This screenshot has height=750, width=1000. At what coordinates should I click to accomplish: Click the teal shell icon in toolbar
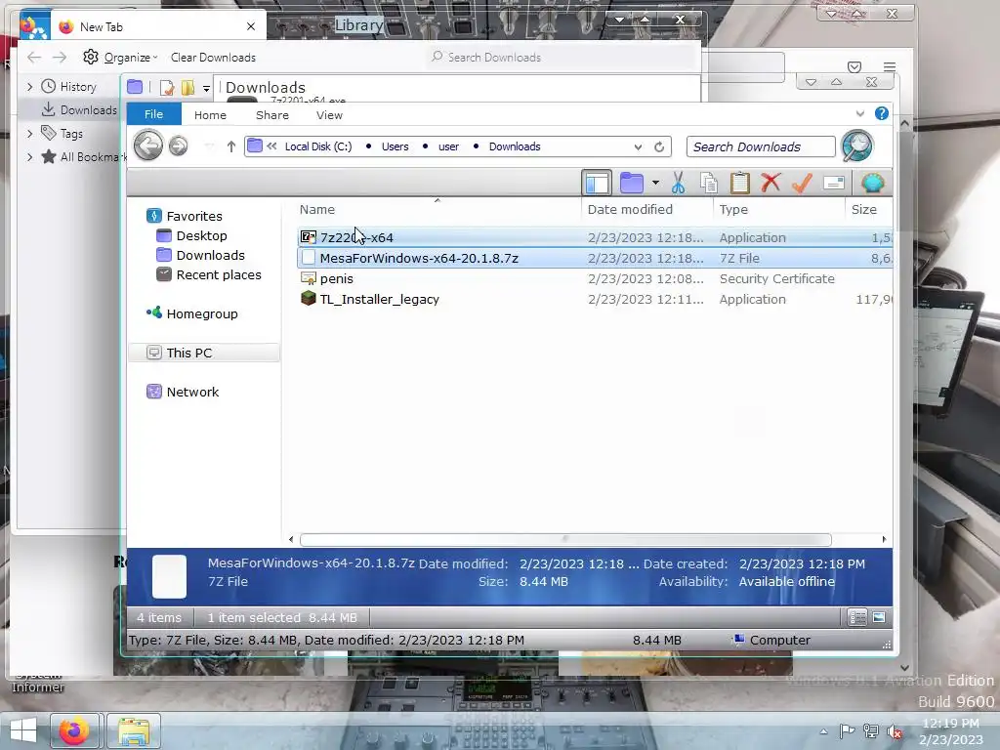tap(872, 184)
